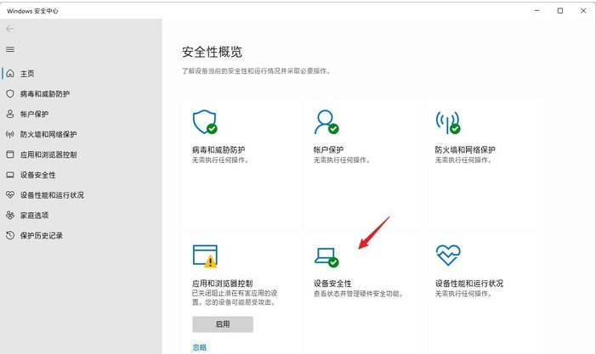
Task: Open 家庭选项 sidebar label
Action: (34, 215)
